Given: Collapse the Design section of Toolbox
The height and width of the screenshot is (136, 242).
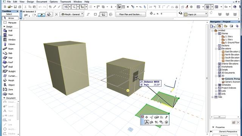Looking at the screenshot, I should (4, 26).
